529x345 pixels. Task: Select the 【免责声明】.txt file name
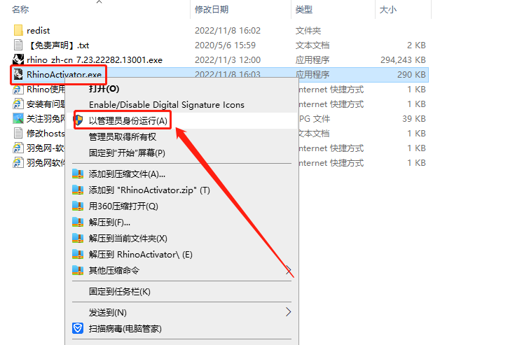[57, 45]
